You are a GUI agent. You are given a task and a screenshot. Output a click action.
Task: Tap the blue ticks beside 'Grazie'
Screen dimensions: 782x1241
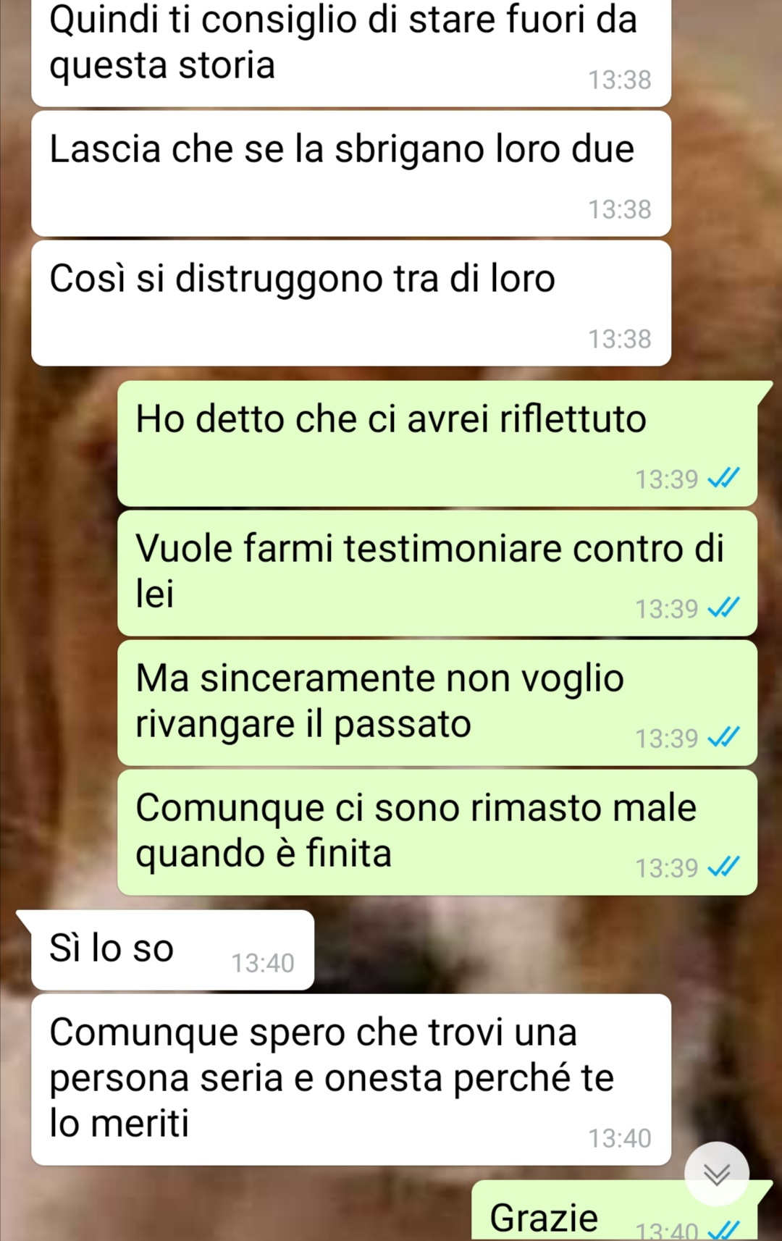pyautogui.click(x=723, y=1230)
